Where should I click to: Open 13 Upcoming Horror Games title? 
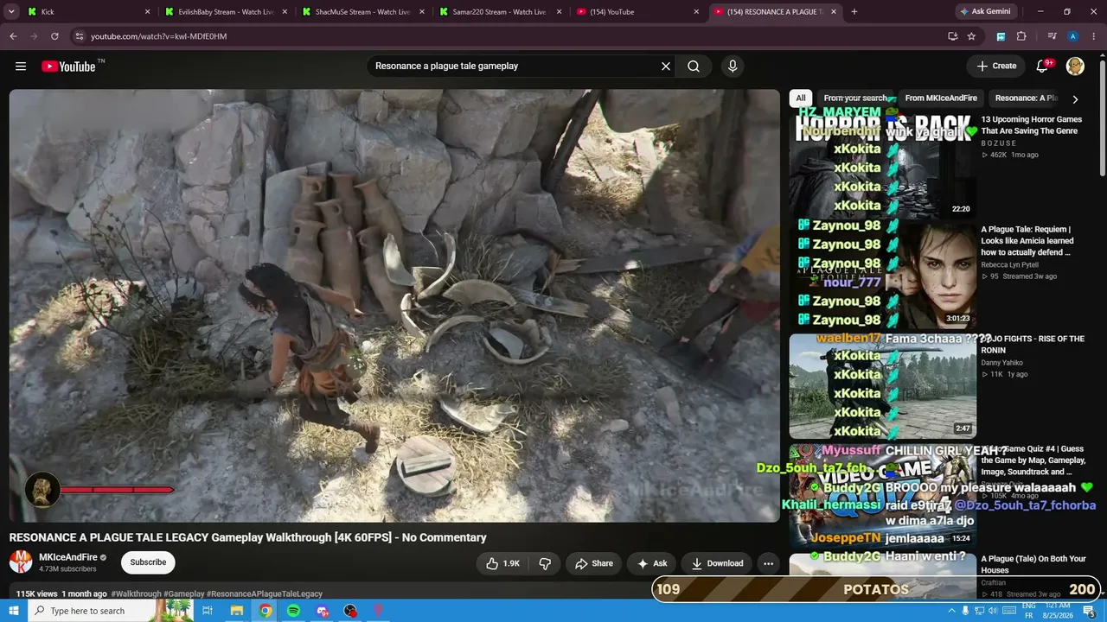(x=1031, y=125)
